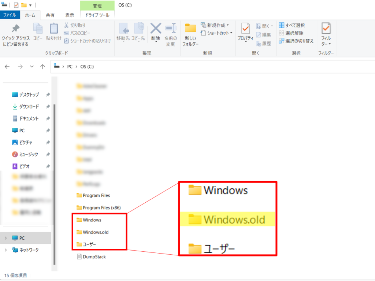Open the View ribbon tab
The image size is (375, 281).
(x=70, y=15)
